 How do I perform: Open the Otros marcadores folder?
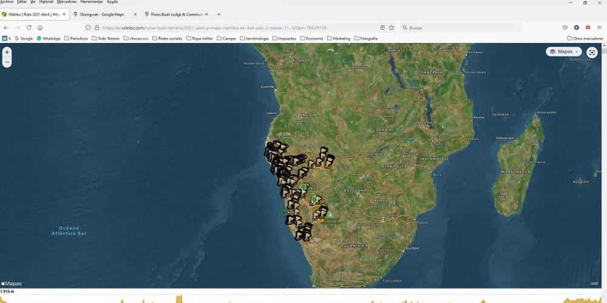coord(585,38)
